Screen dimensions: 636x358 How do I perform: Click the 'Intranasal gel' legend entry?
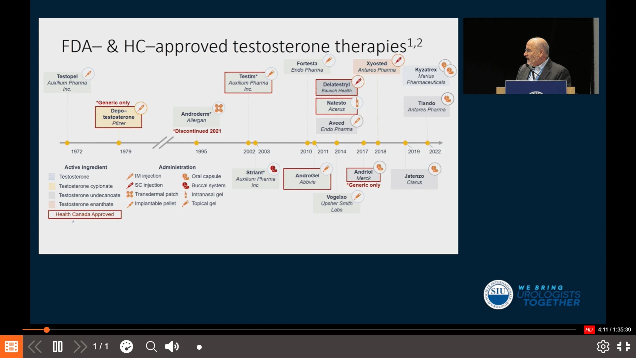point(203,195)
